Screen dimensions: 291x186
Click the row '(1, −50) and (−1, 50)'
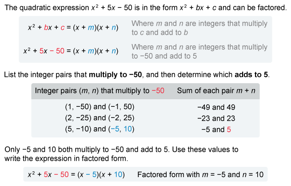pos(100,107)
